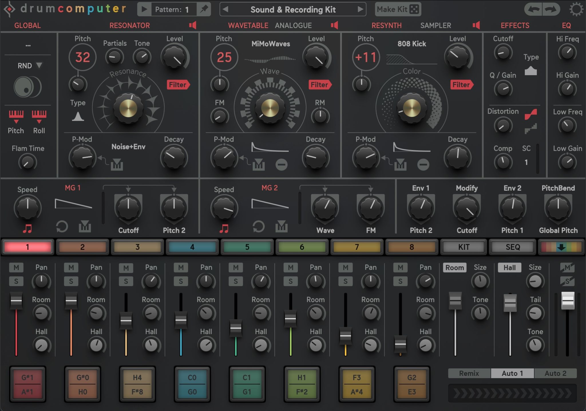Click the Remix button
This screenshot has height=411, width=586.
[x=469, y=373]
